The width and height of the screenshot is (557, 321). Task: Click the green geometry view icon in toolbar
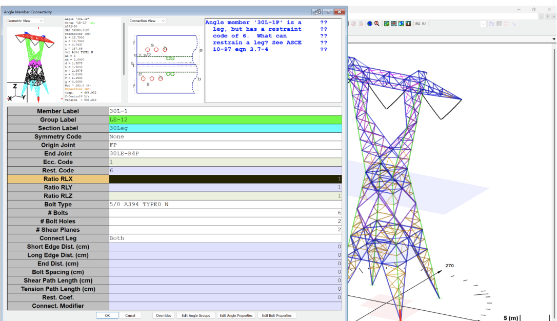point(387,24)
